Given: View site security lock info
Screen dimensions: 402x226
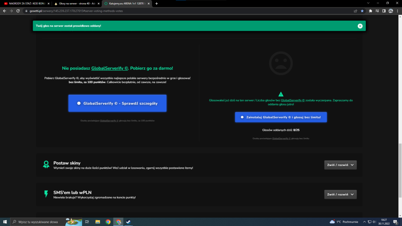Looking at the screenshot, I should point(26,11).
